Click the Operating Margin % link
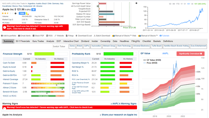Image resolution: width=209 pixels, height=118 pixels. tap(80, 63)
